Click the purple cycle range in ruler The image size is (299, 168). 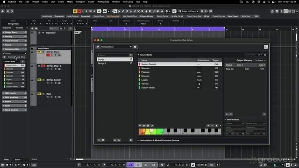[x=158, y=29]
